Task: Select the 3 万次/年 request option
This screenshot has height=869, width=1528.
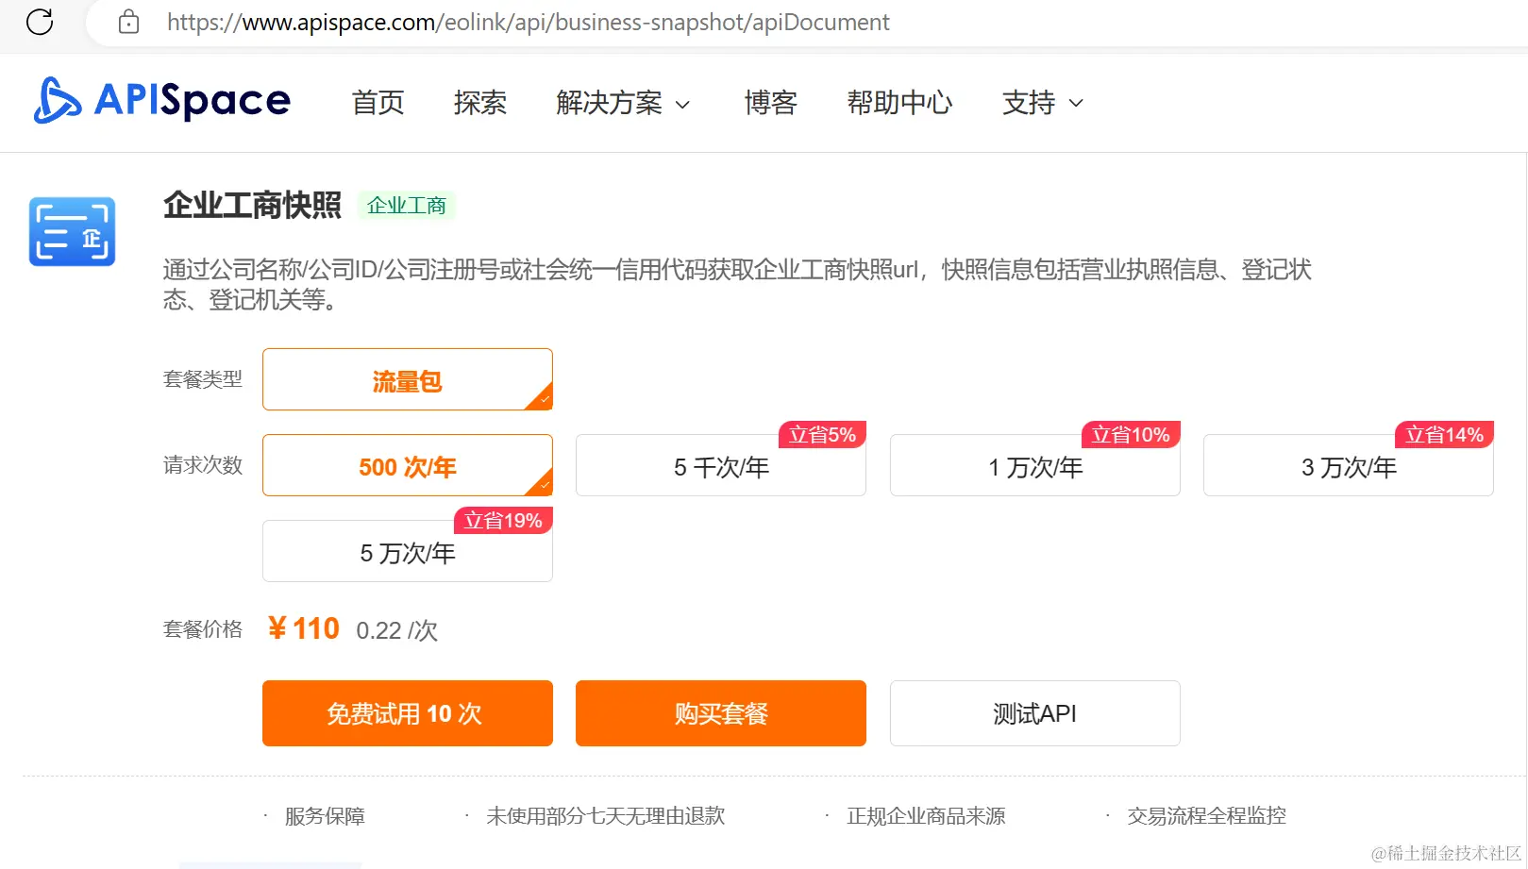Action: coord(1349,466)
